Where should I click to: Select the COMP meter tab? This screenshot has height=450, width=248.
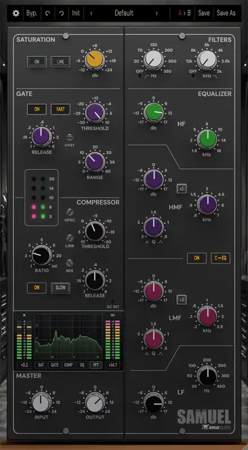pyautogui.click(x=68, y=365)
